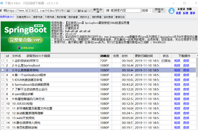This screenshot has height=130, width=198.
Task: Click the scrollbar up arrow
Action: point(197,56)
